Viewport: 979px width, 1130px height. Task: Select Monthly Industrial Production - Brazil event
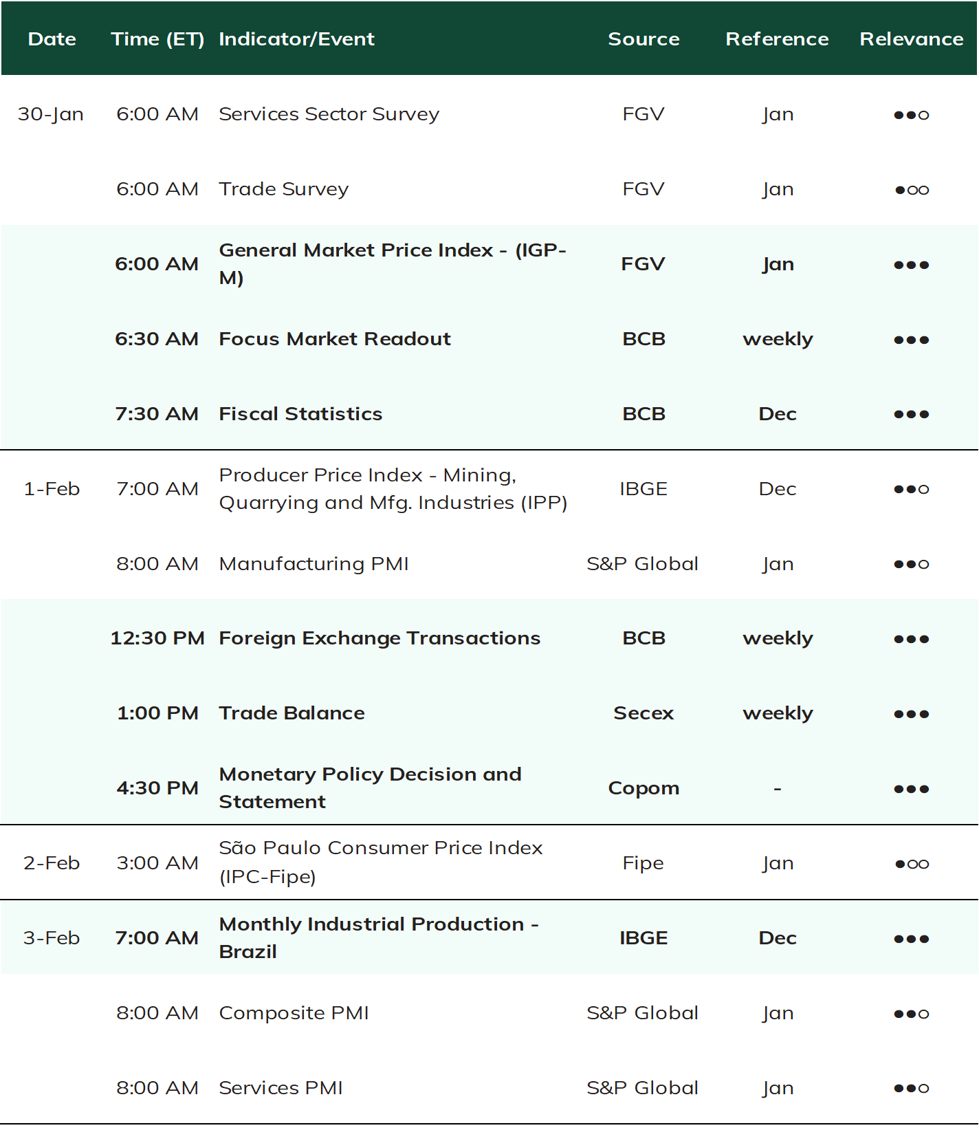(x=379, y=938)
